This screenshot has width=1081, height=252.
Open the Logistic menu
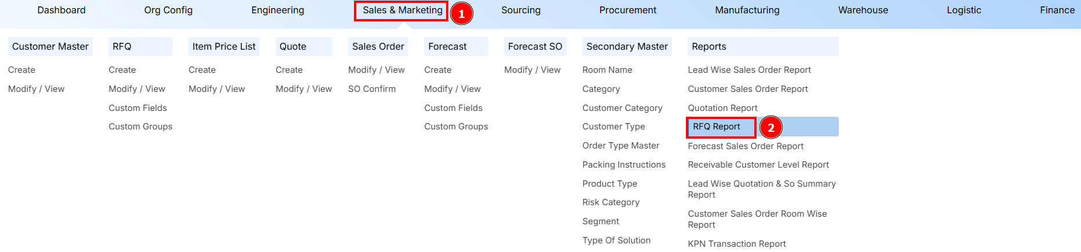pos(964,10)
